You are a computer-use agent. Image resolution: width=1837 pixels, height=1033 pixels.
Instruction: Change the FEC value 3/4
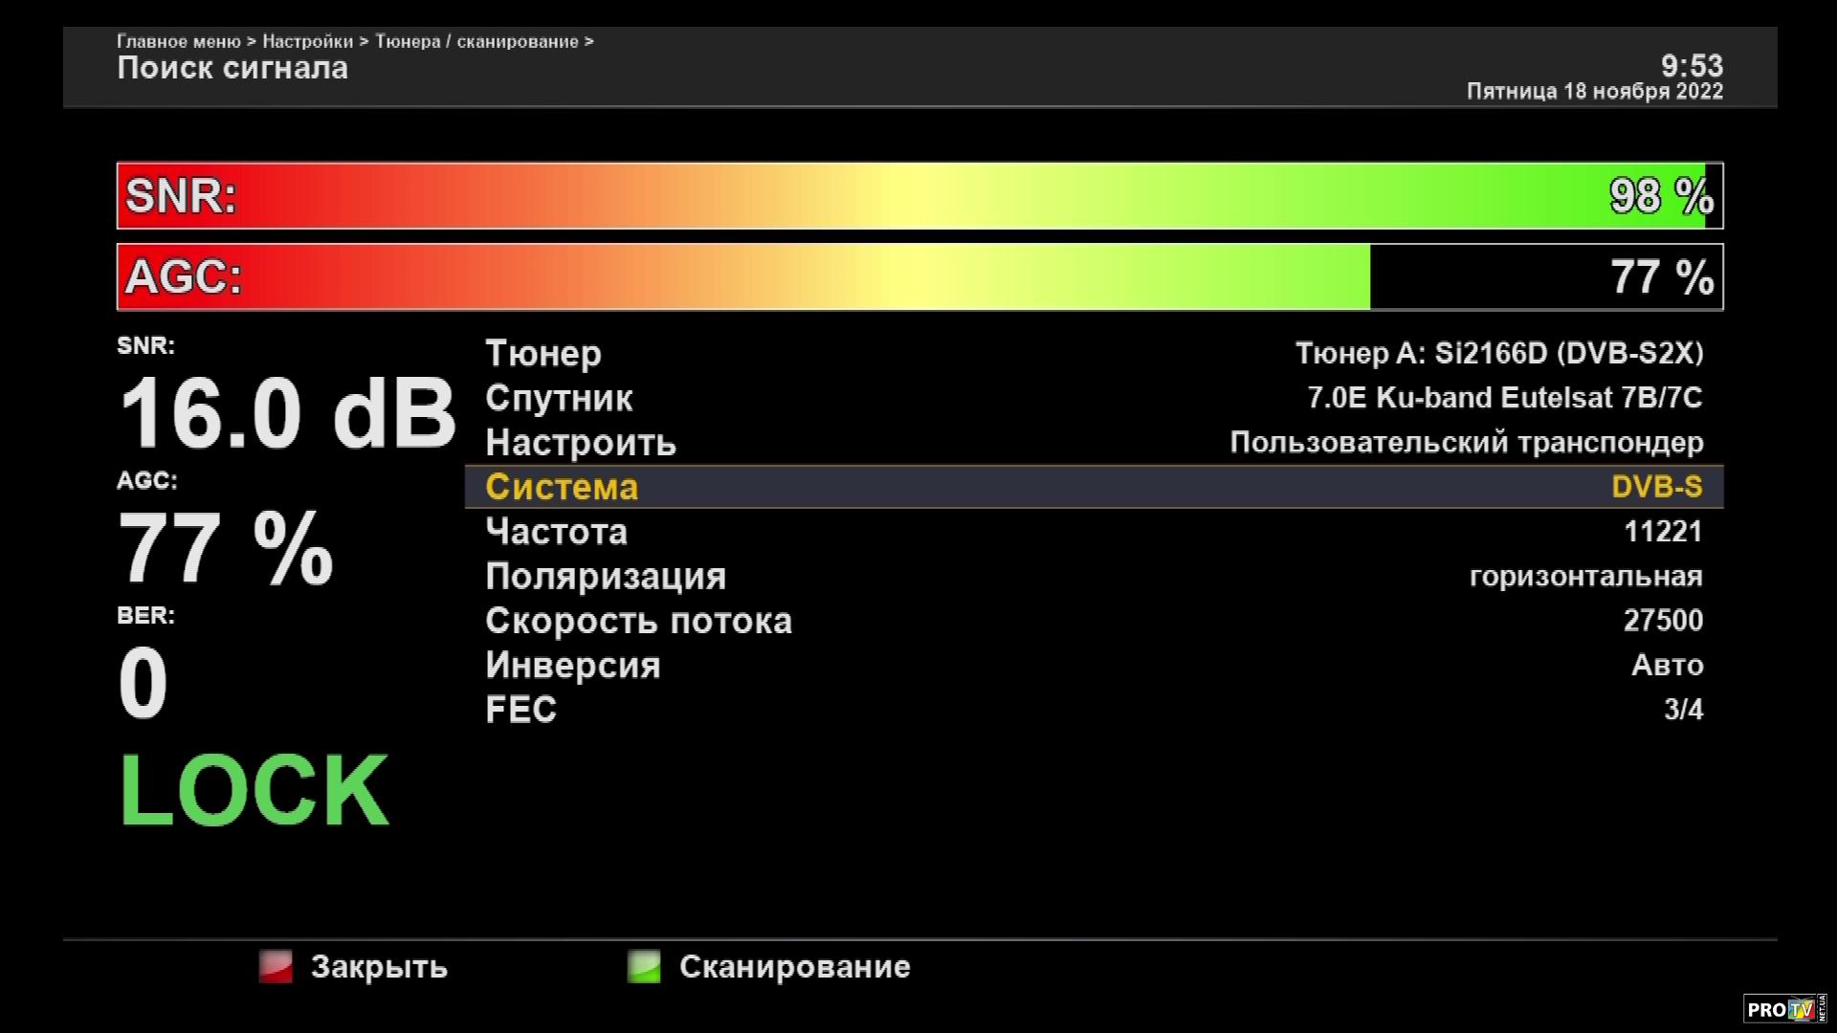[x=1683, y=709]
